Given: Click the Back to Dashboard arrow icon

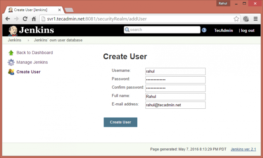Looking at the screenshot, I should pyautogui.click(x=11, y=53).
